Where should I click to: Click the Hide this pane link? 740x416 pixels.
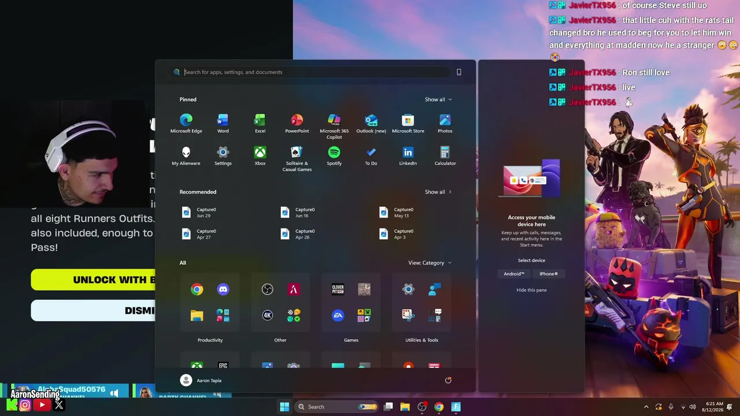click(x=531, y=290)
